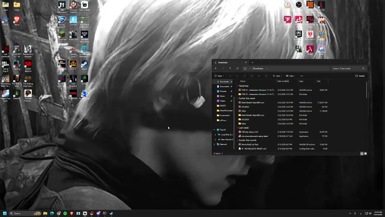385x217 pixels.
Task: Select the Liar's Bar desktop icon
Action: (x=321, y=6)
